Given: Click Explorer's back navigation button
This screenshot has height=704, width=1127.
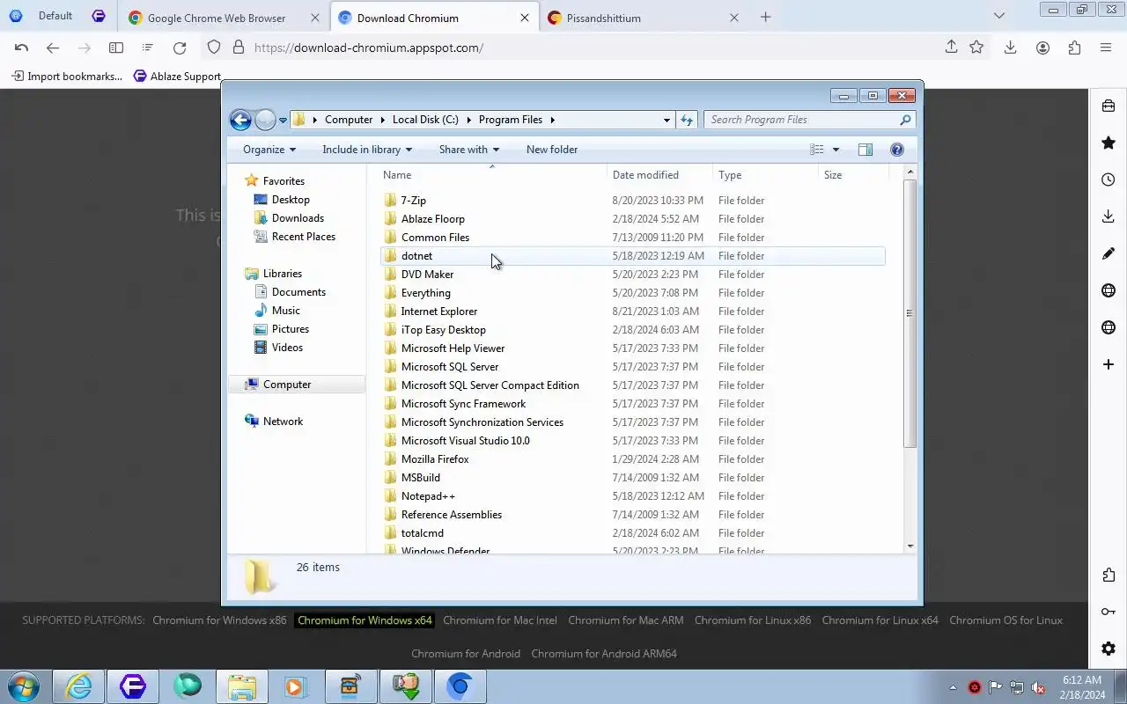Looking at the screenshot, I should [240, 120].
